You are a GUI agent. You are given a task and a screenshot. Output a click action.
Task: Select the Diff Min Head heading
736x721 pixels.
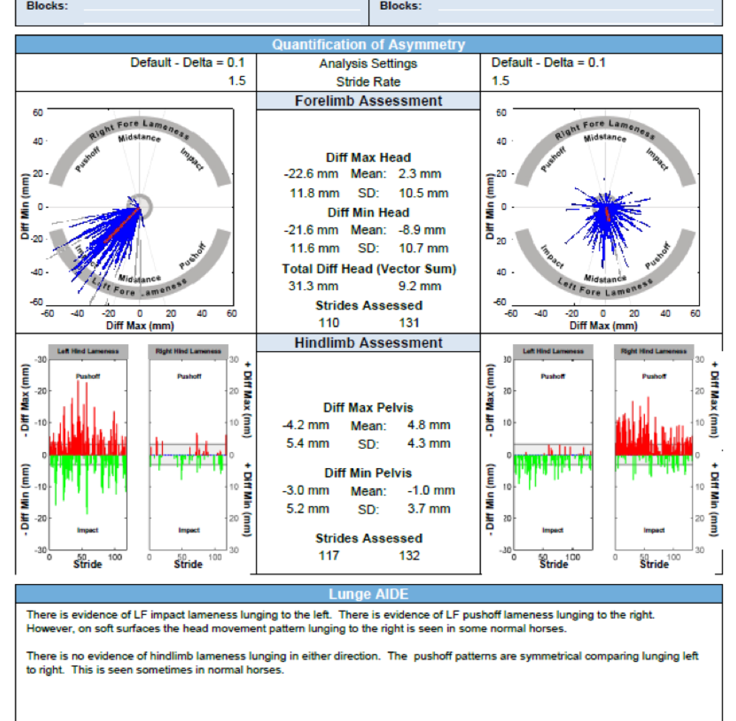pos(368,213)
